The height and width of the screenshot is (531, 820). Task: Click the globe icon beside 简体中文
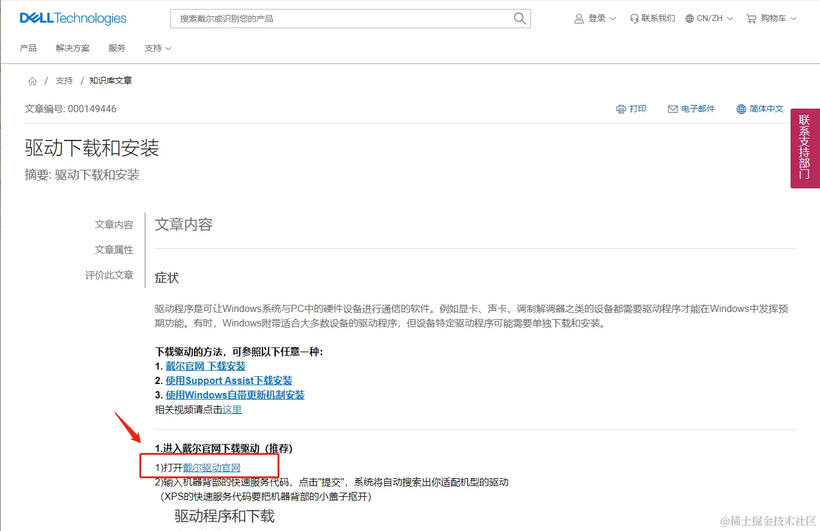(x=741, y=109)
